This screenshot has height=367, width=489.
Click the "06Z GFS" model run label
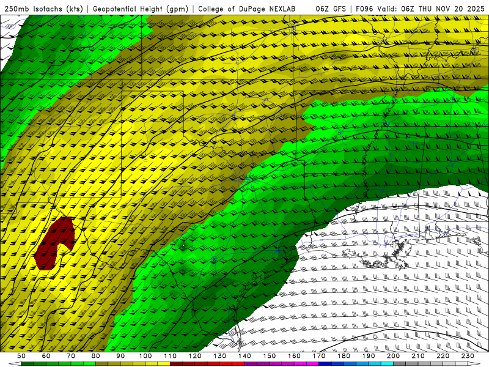(331, 9)
